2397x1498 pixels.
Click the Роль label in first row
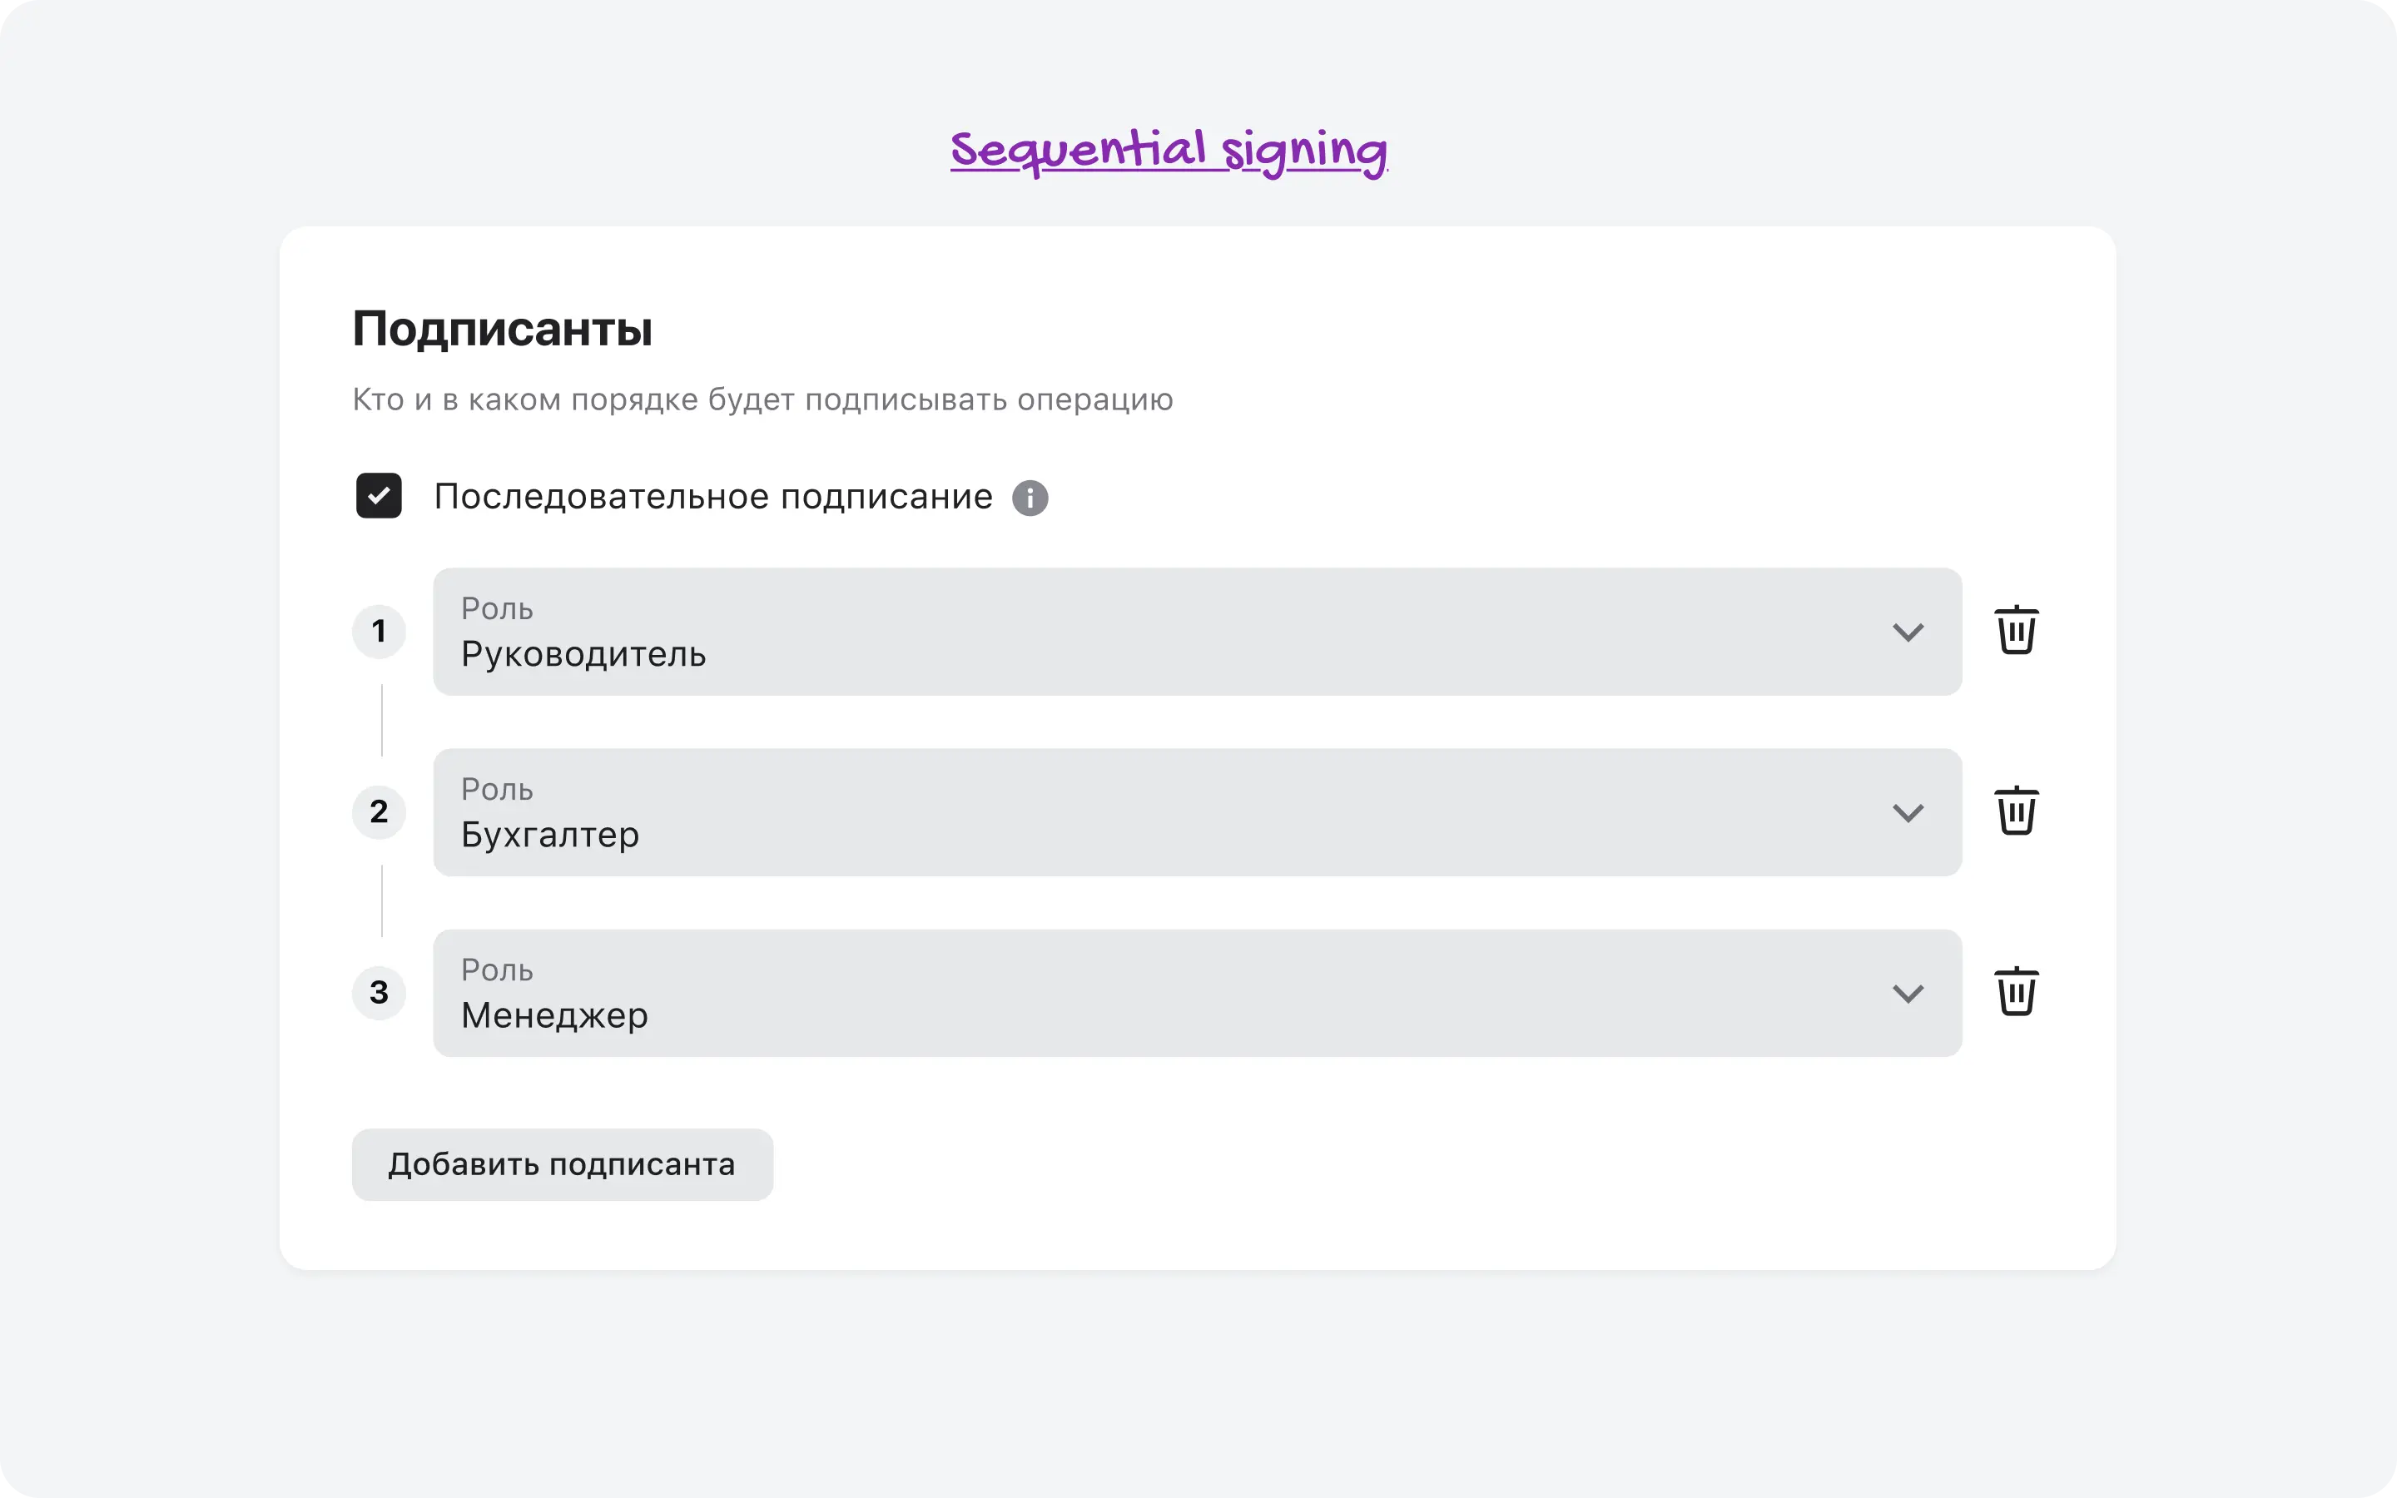tap(497, 608)
